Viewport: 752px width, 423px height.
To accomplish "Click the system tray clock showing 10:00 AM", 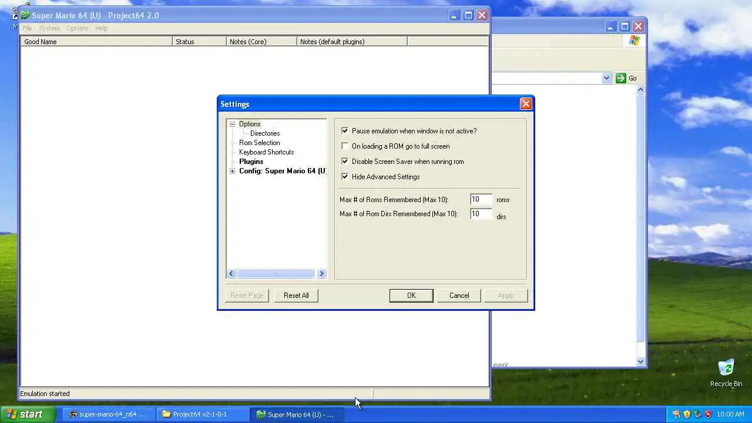I will (x=731, y=414).
